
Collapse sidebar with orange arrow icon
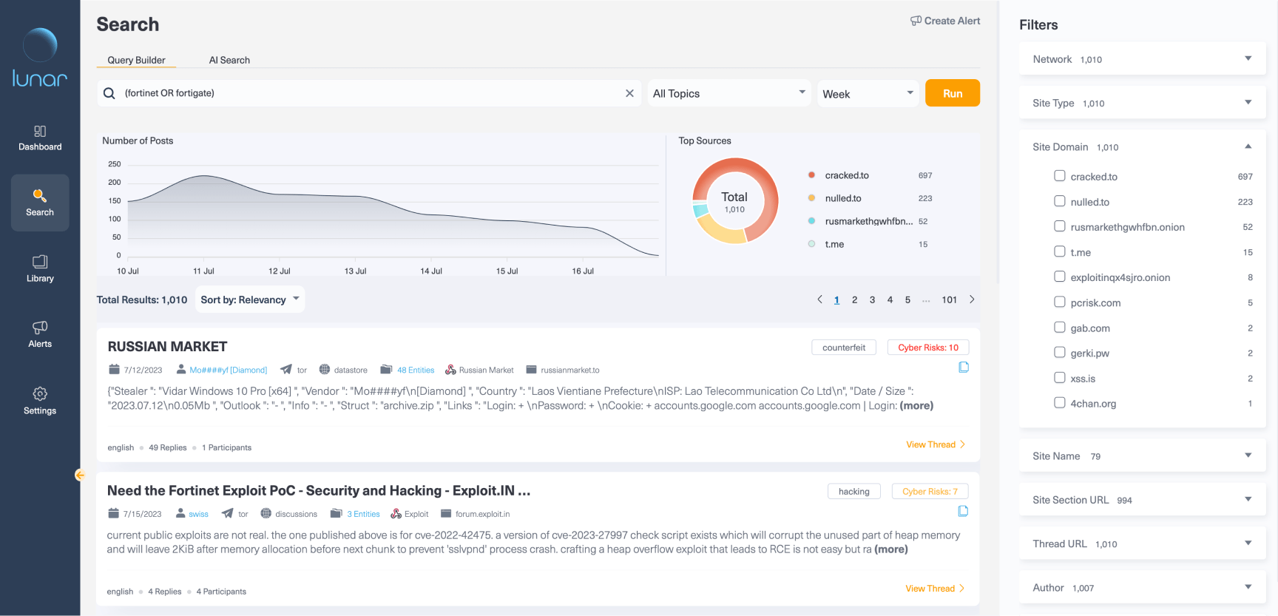80,475
